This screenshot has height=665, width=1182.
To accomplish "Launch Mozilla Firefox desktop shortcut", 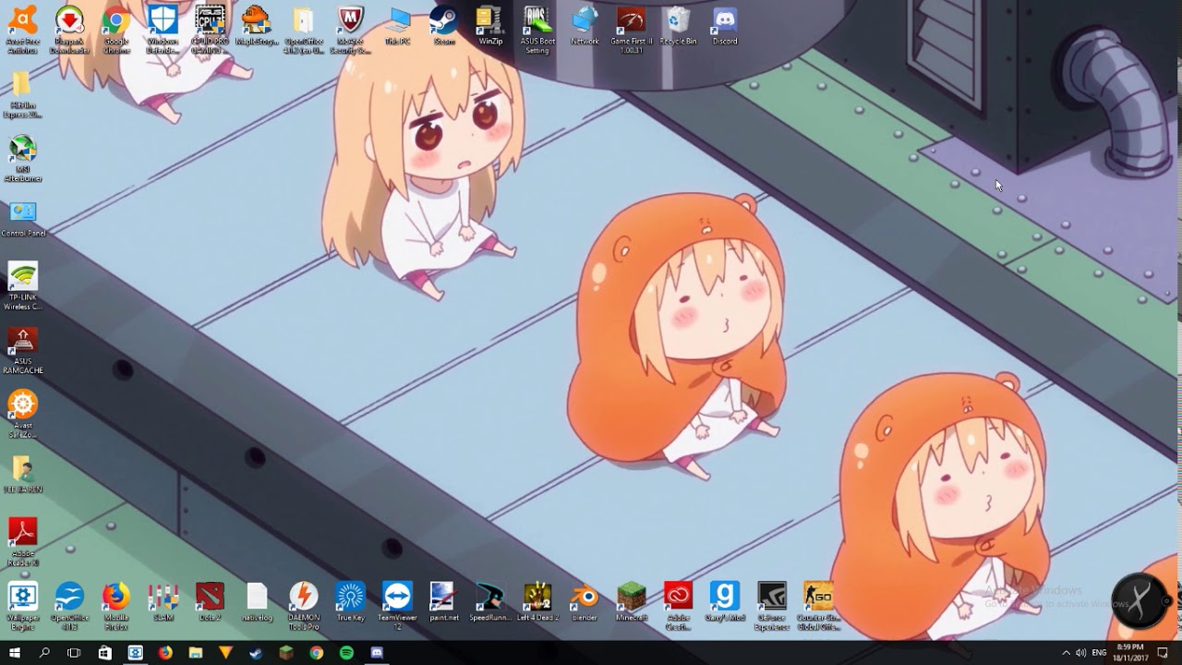I will (x=116, y=606).
